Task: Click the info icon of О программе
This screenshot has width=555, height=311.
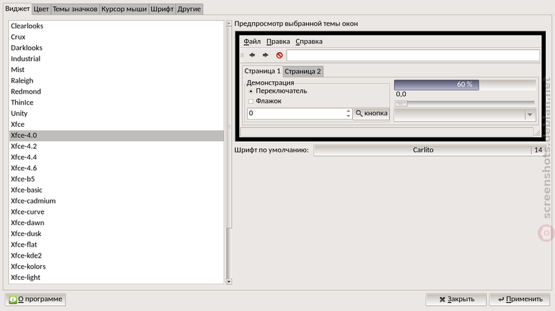Action: pos(12,300)
